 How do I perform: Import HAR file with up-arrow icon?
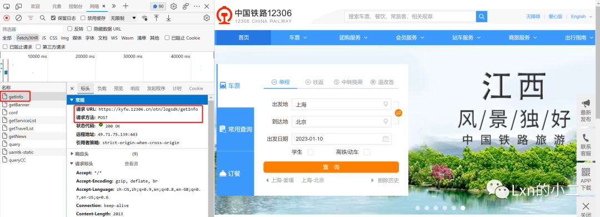coord(156,18)
